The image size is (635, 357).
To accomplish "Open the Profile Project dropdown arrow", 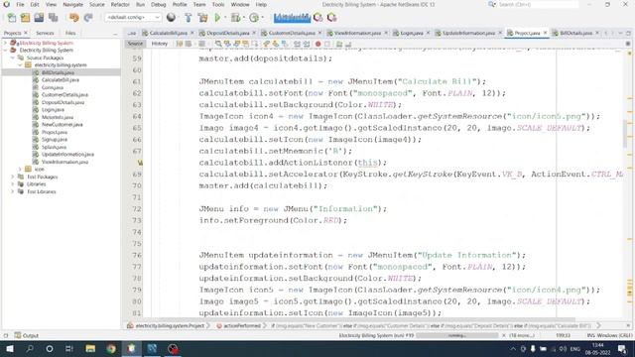I will coord(262,18).
